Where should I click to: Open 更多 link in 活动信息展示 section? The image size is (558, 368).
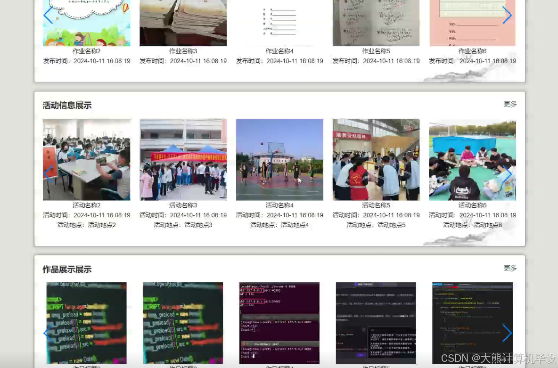(x=510, y=104)
